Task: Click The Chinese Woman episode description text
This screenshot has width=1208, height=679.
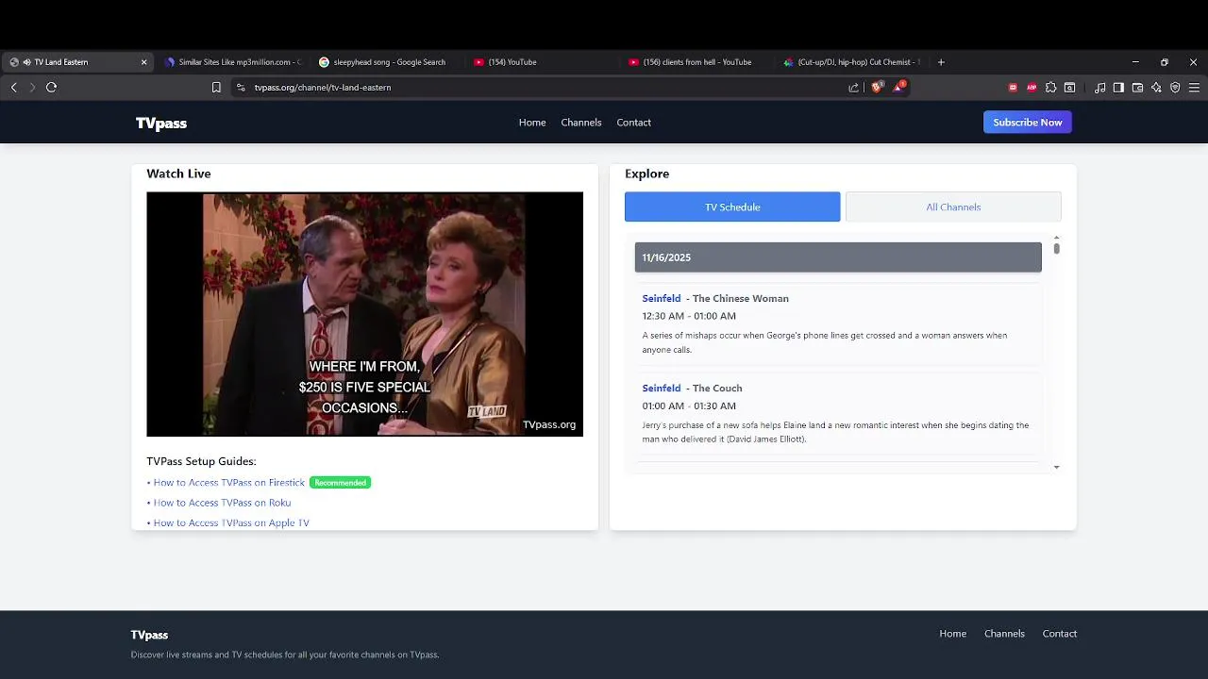Action: click(x=825, y=342)
